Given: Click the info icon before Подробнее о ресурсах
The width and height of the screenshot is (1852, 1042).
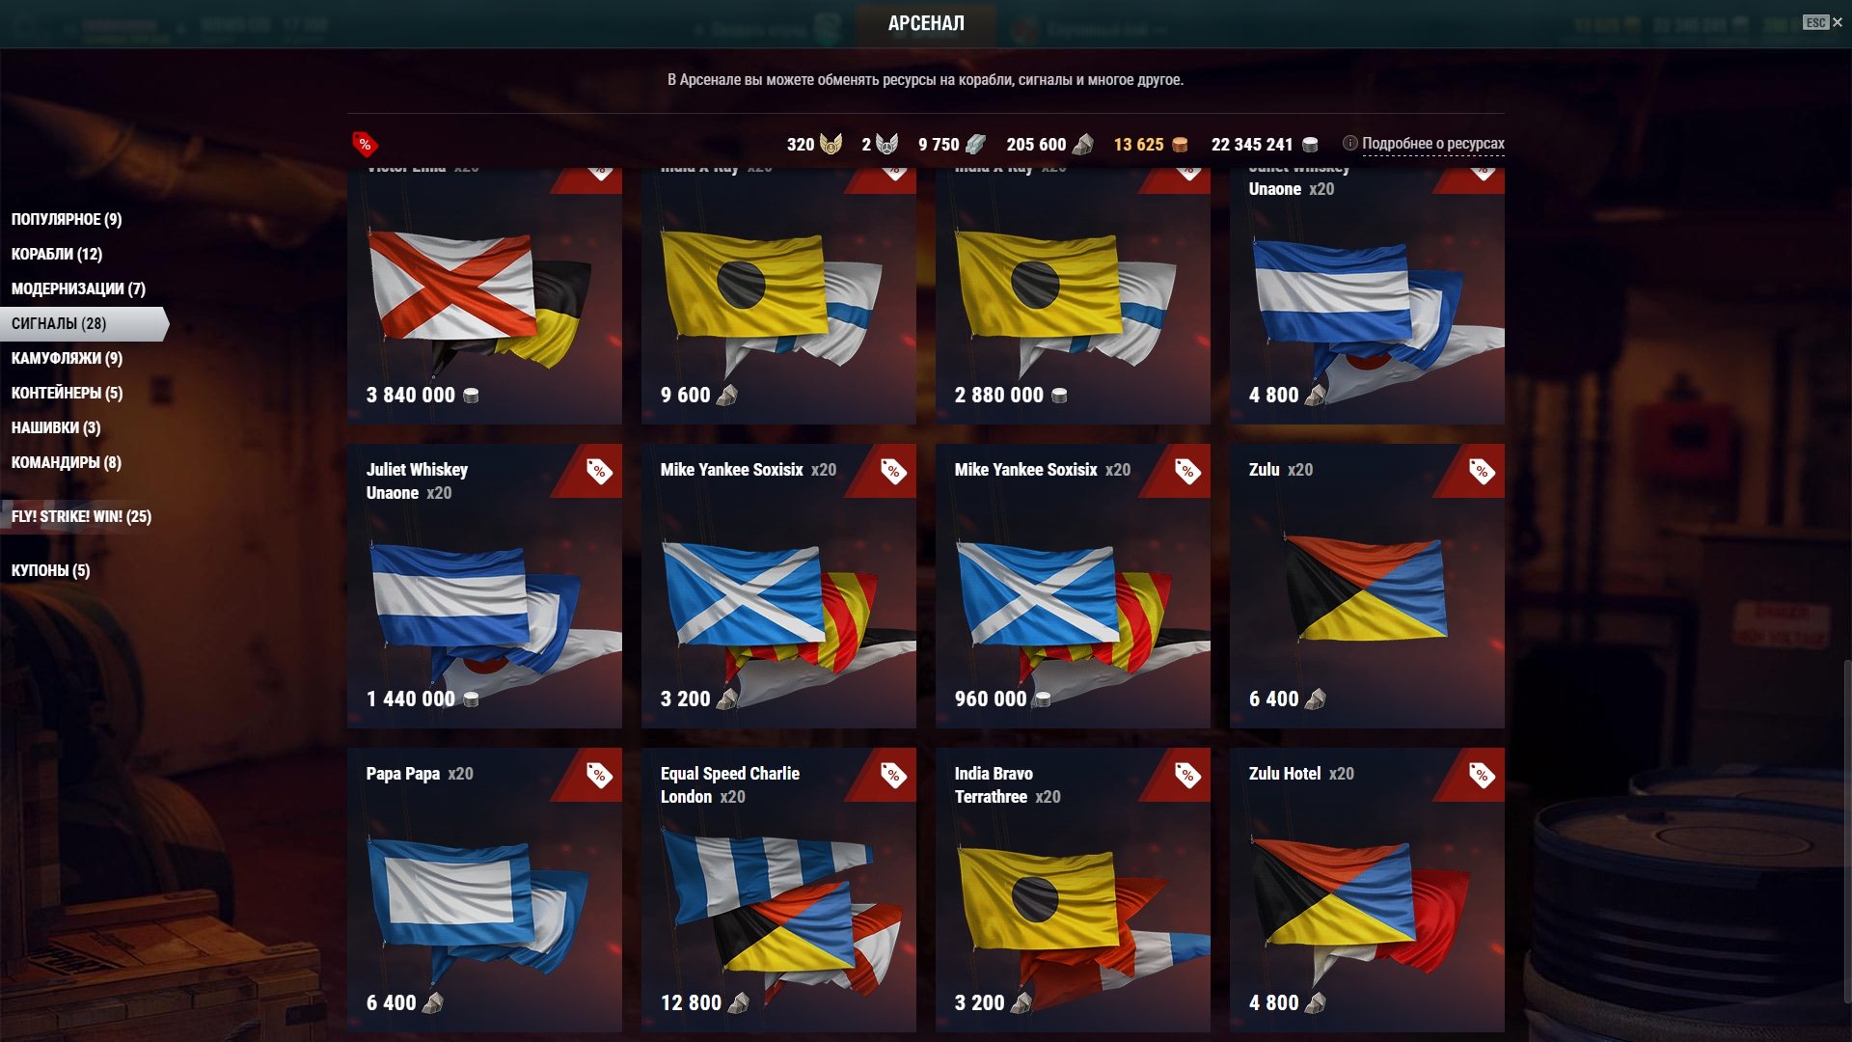Looking at the screenshot, I should pos(1349,144).
